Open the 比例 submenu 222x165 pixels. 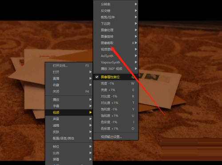[69, 153]
